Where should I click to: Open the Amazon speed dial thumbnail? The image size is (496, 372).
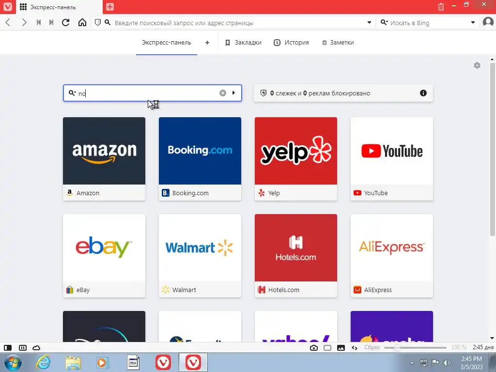(x=104, y=151)
